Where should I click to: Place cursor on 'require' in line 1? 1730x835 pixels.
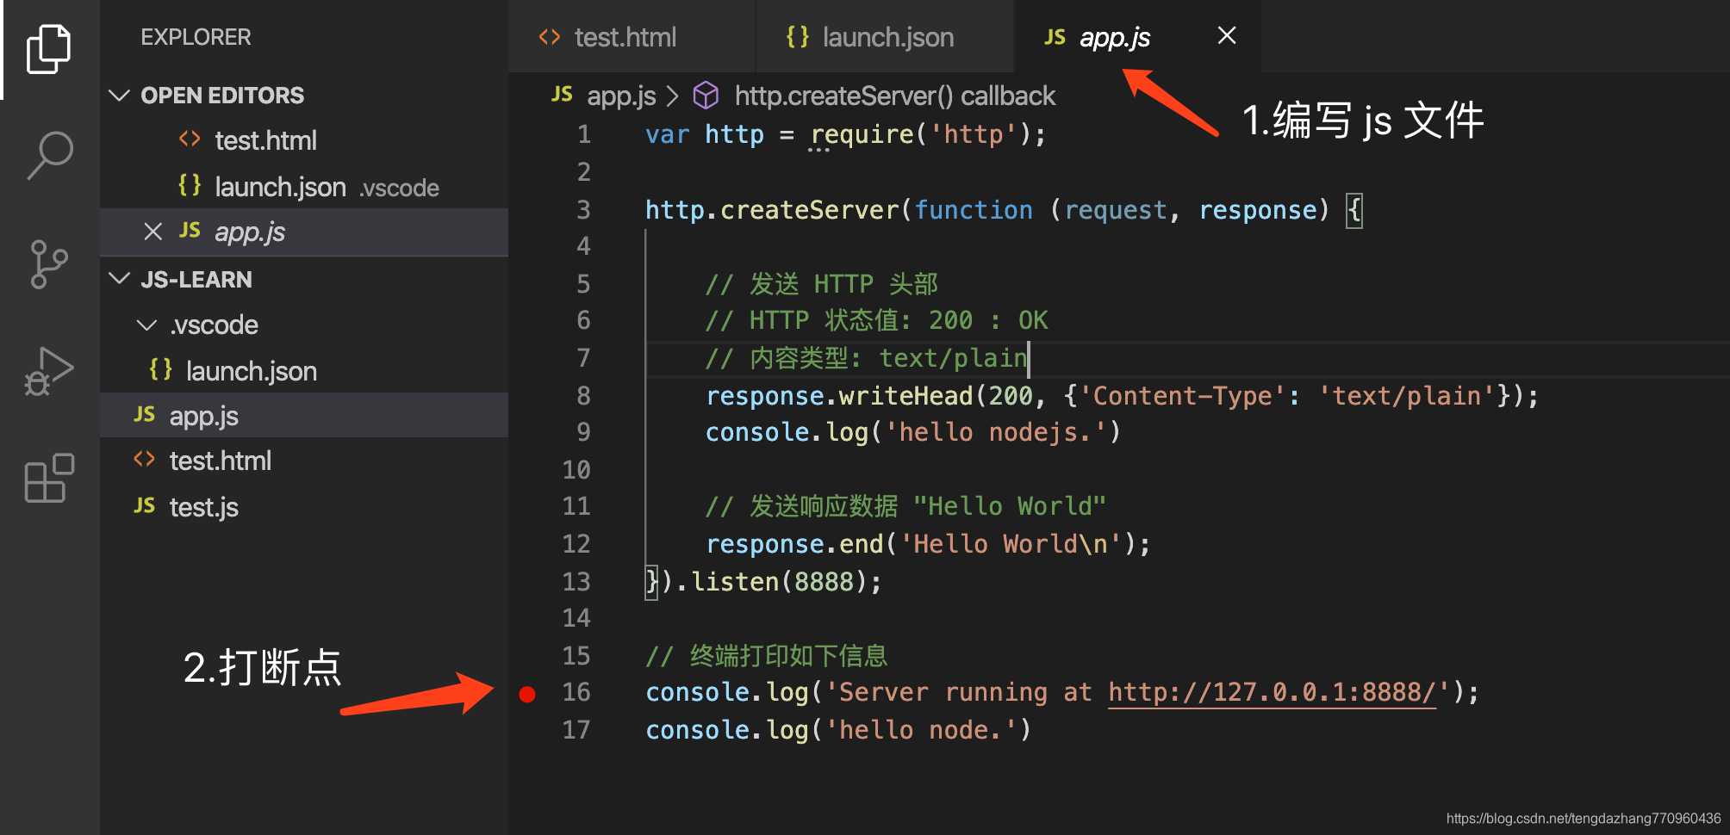click(x=862, y=135)
